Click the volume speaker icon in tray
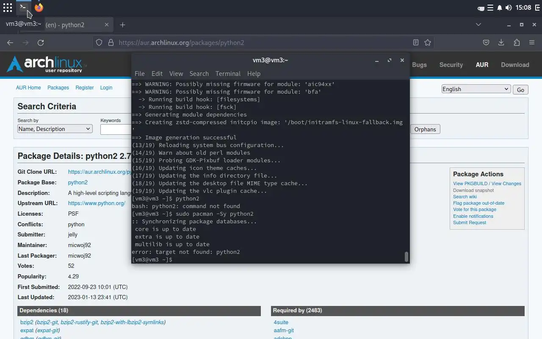 click(509, 8)
